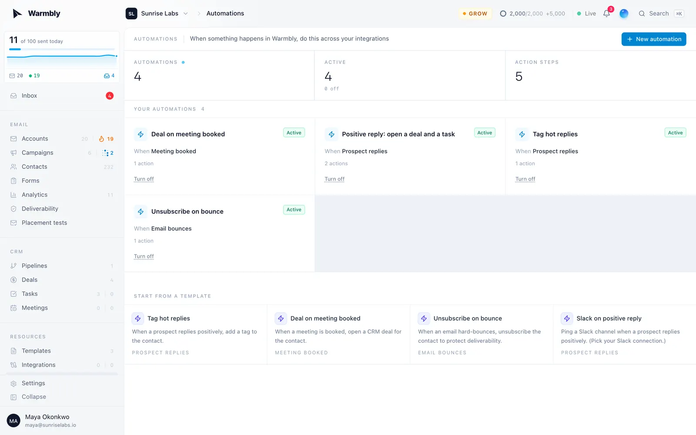This screenshot has width=696, height=435.
Task: Click the Deliverability shield icon
Action: (13, 209)
